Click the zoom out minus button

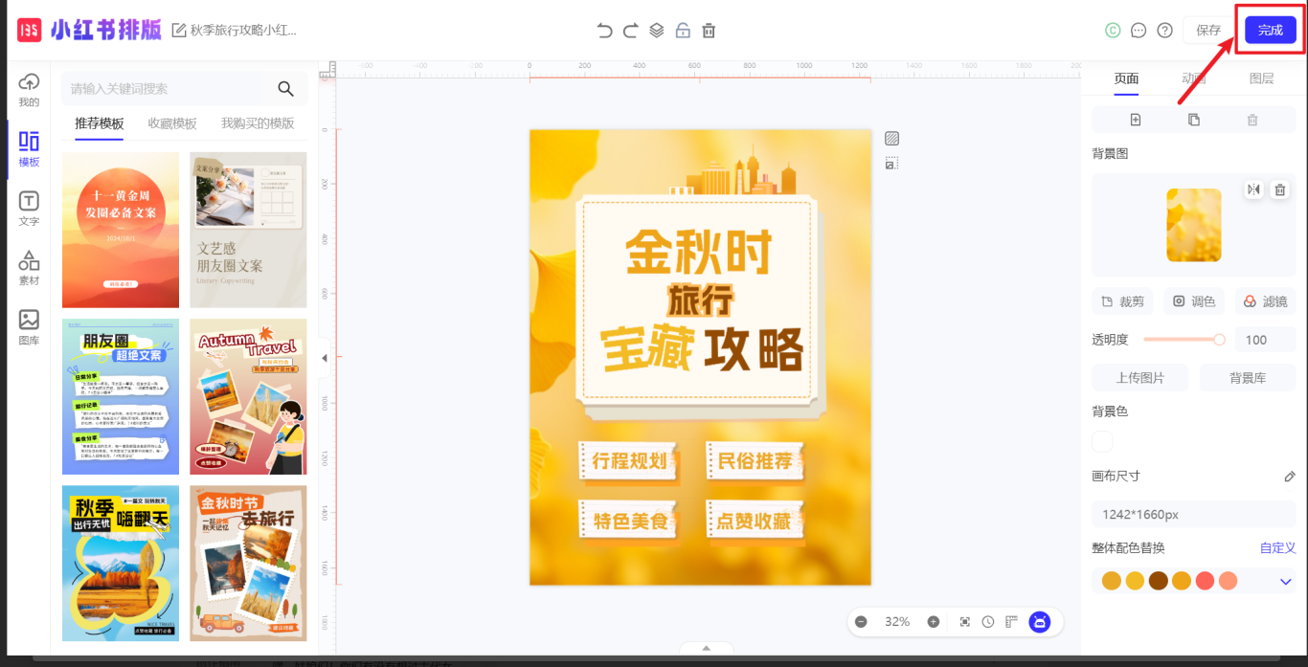pos(861,622)
